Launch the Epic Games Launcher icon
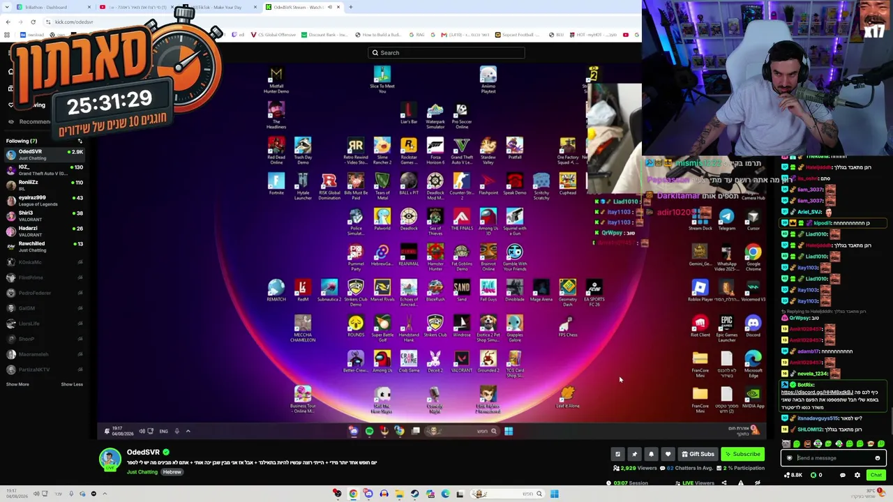This screenshot has width=893, height=502. (726, 328)
